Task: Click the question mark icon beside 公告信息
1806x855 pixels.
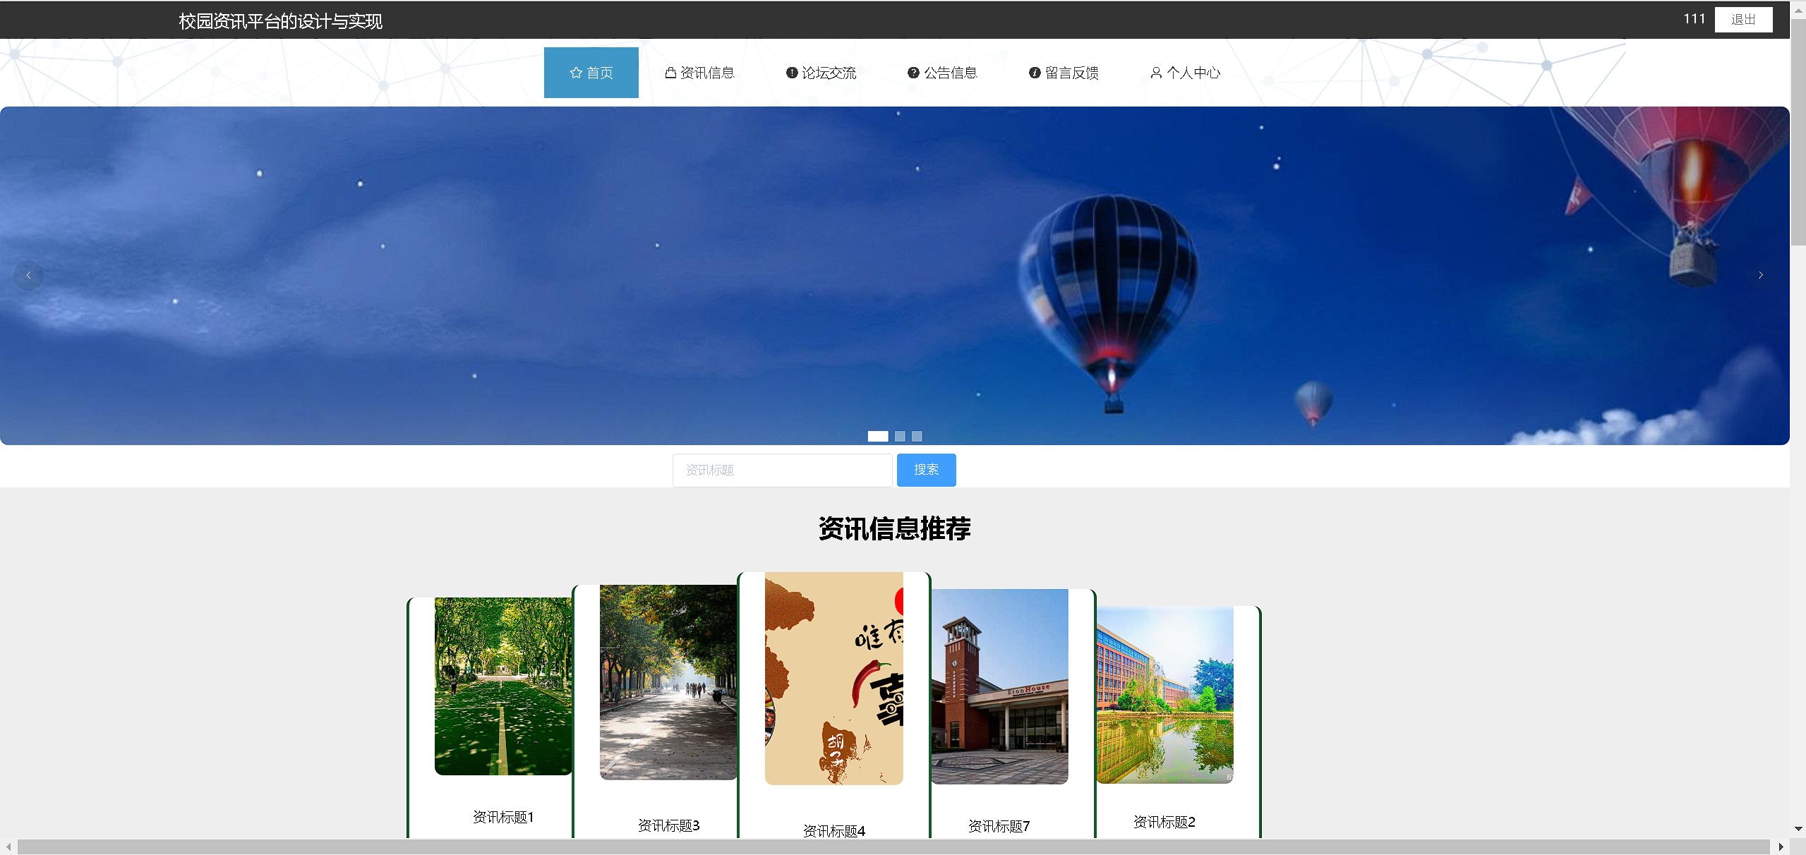Action: coord(913,73)
